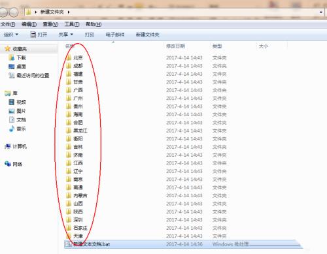Click the 江西 folder icon
This screenshot has height=254, width=327.
69,163
